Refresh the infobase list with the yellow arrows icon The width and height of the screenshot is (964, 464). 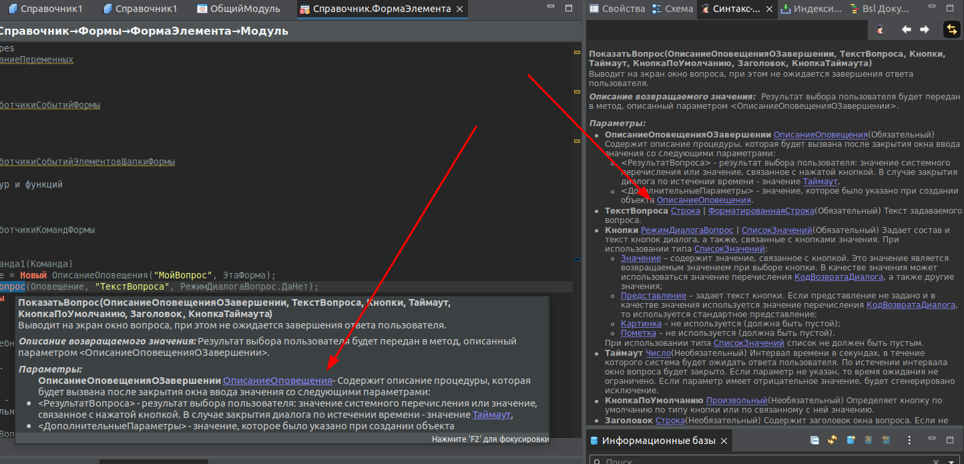[x=832, y=440]
